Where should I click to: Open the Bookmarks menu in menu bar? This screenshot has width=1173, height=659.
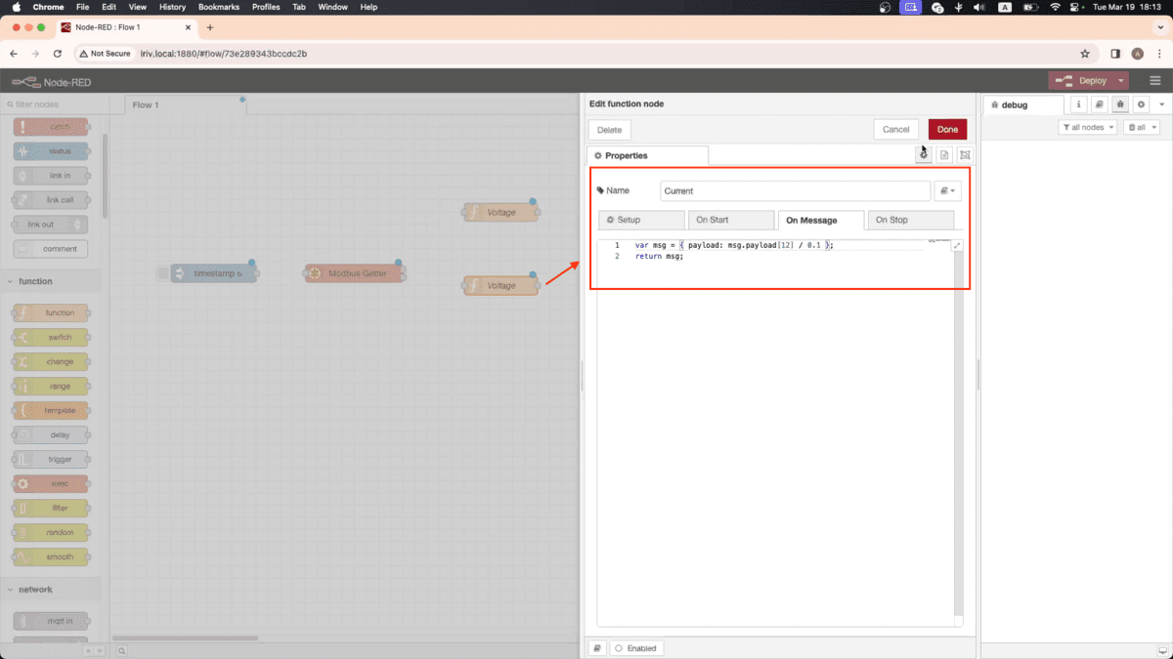coord(218,7)
